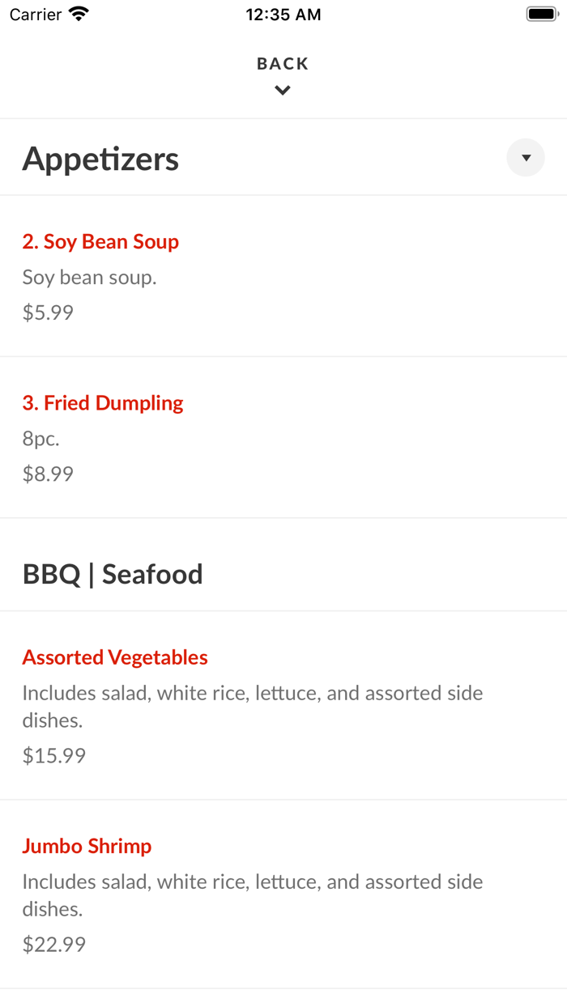Tap the Wi-Fi icon in status bar
Viewport: 567px width, 1007px height.
[79, 15]
